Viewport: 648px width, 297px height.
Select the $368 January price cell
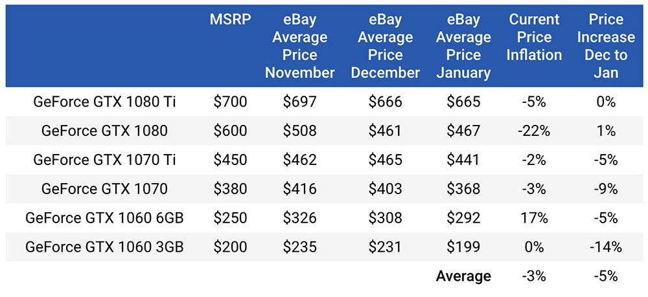(x=463, y=188)
